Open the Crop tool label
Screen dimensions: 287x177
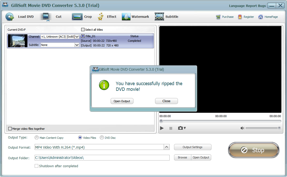tap(88, 17)
